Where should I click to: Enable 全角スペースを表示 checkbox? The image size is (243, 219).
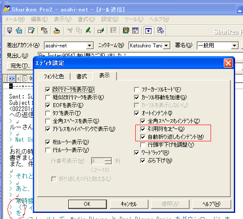pos(48,121)
